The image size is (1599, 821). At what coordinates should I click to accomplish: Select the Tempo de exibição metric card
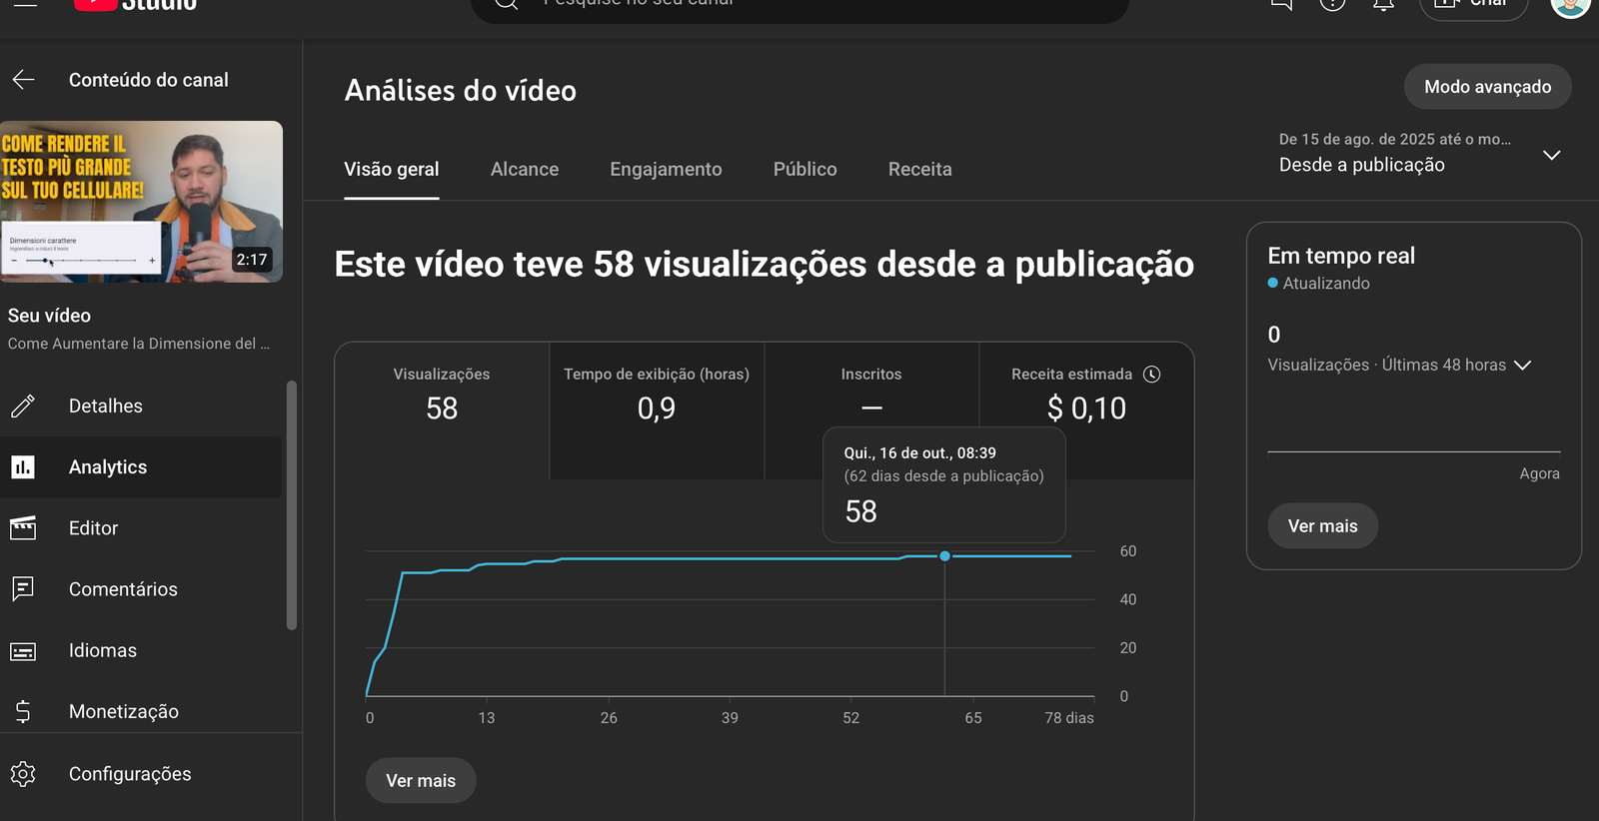click(657, 410)
